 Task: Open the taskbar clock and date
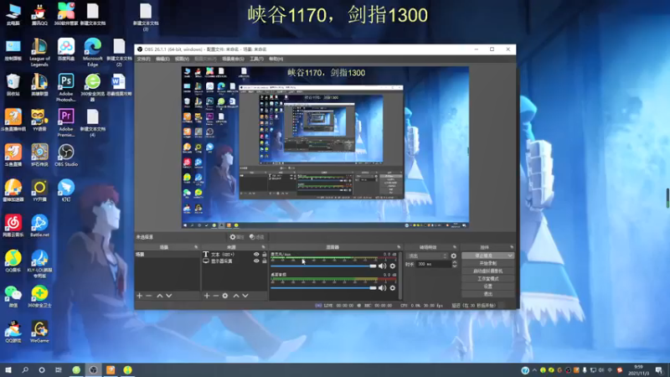[639, 370]
